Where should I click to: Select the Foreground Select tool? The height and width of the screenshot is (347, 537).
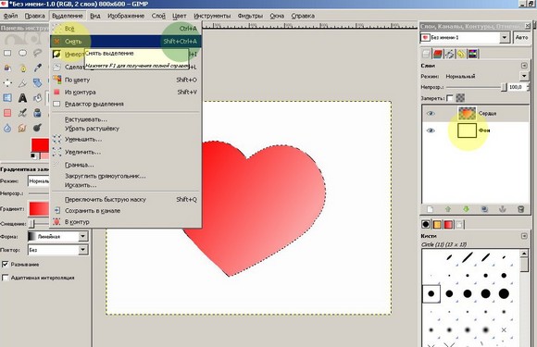[x=7, y=68]
